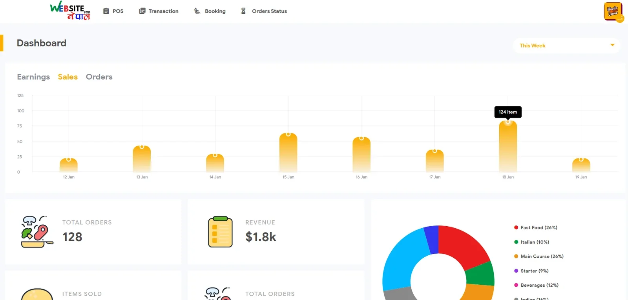Click the dark blue donut segment
This screenshot has width=628, height=300.
click(x=432, y=239)
